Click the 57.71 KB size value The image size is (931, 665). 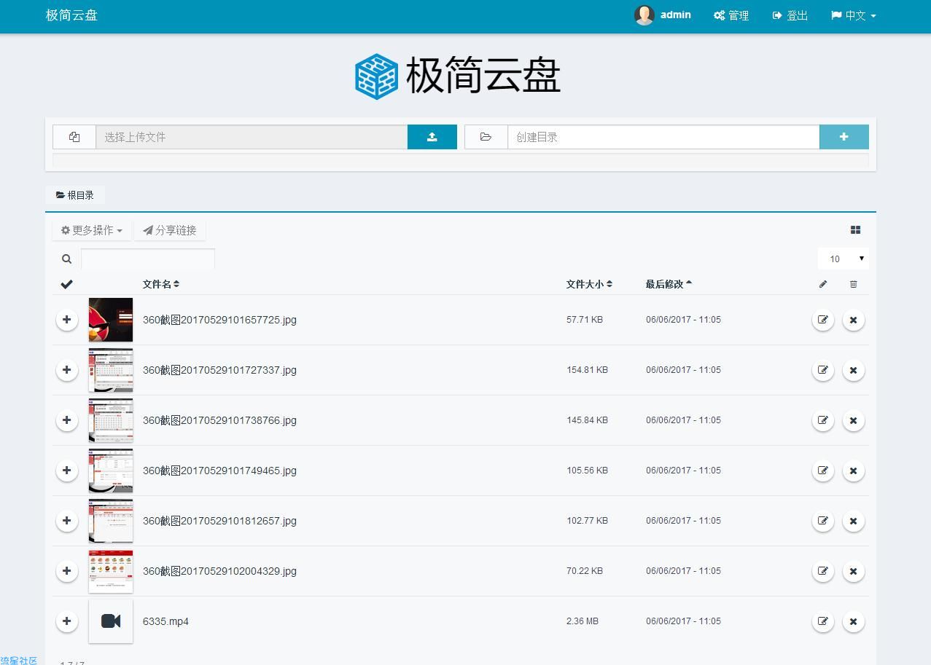[585, 320]
